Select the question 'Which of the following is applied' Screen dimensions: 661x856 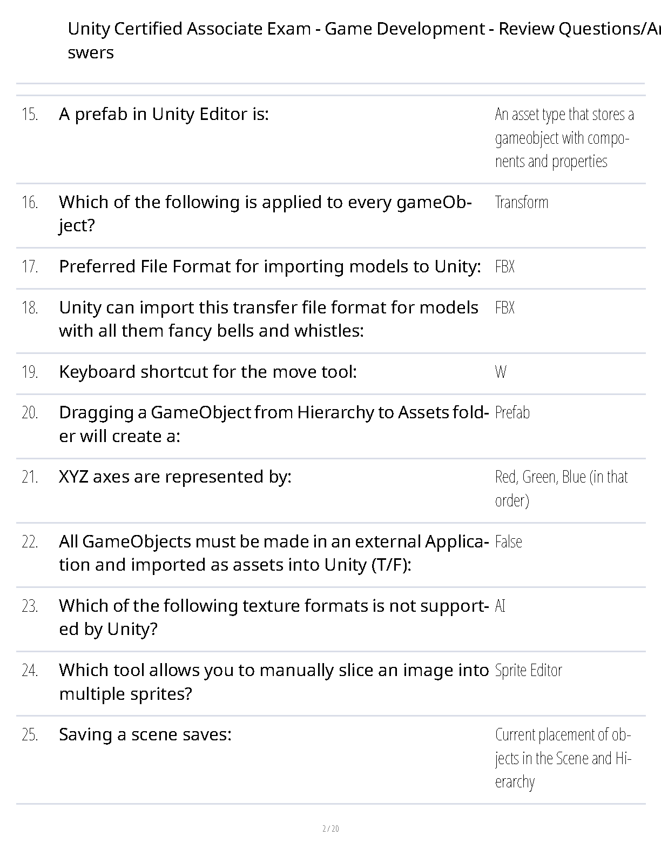pyautogui.click(x=265, y=213)
